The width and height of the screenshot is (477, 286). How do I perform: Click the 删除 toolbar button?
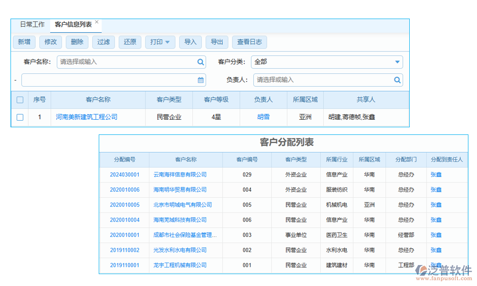pos(77,42)
